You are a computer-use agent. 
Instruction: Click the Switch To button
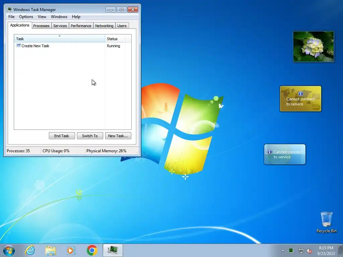[90, 136]
